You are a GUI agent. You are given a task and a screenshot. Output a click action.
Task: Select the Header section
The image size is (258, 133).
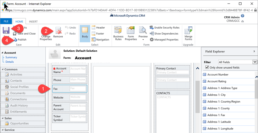[x=98, y=28]
